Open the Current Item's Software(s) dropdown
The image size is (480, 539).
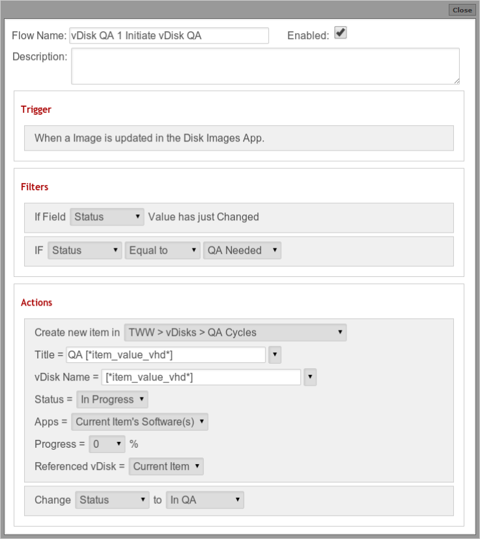(139, 422)
